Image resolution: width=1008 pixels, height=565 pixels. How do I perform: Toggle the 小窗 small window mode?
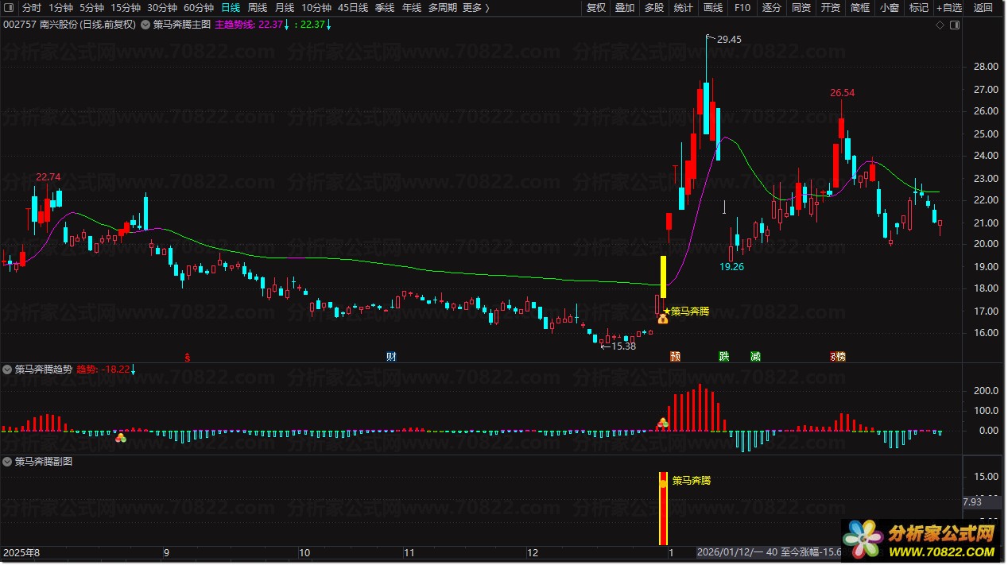pyautogui.click(x=890, y=7)
